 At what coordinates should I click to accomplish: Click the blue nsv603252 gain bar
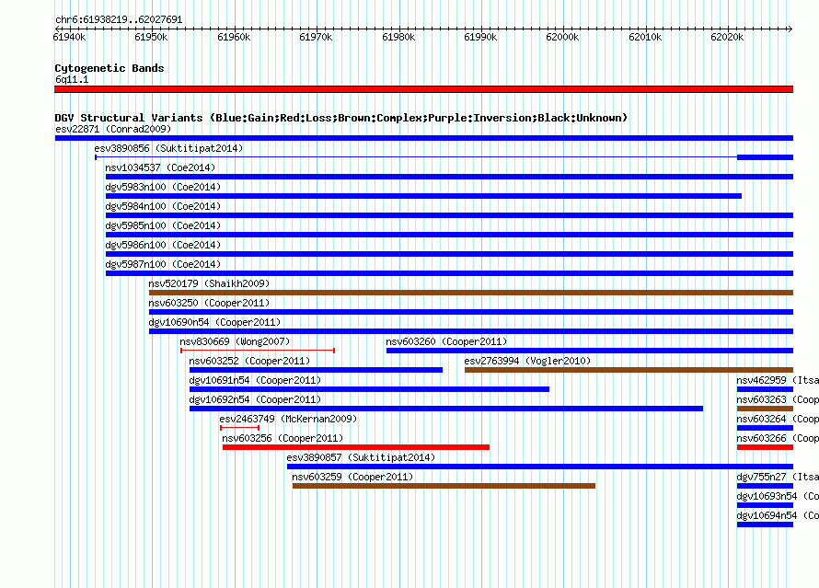pos(316,370)
